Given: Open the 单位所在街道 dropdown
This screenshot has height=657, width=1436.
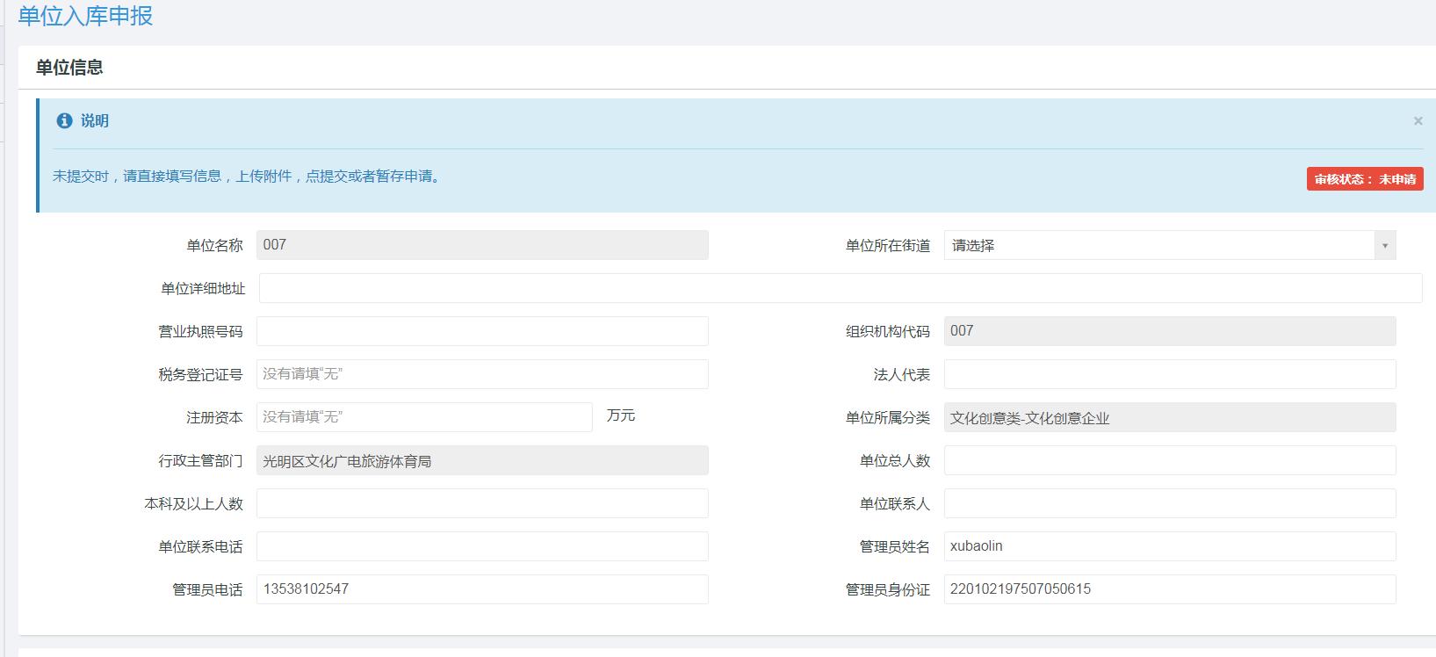Looking at the screenshot, I should tap(1159, 246).
